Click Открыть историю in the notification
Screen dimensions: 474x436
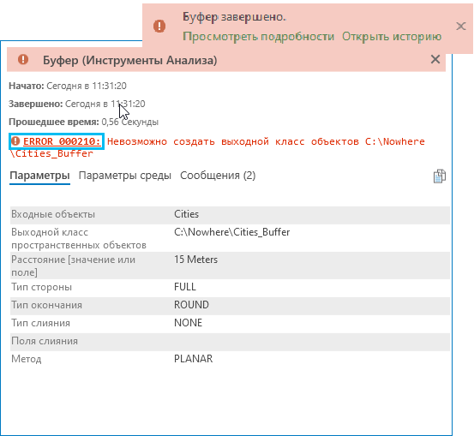point(392,37)
